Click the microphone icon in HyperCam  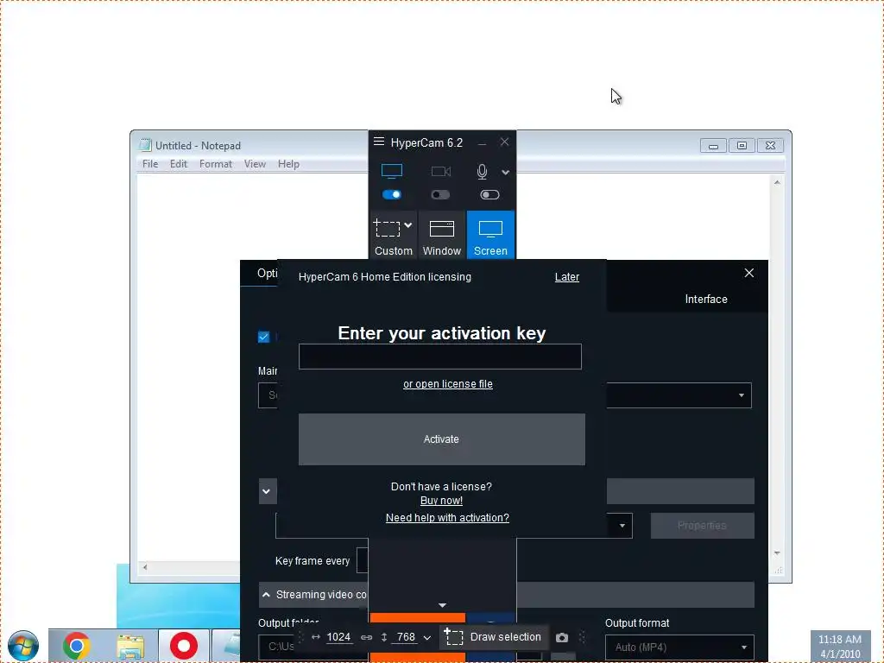point(482,172)
